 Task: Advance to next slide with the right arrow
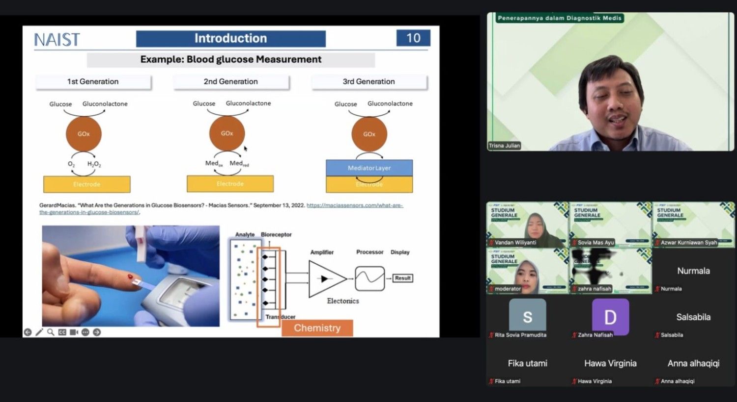click(x=97, y=332)
